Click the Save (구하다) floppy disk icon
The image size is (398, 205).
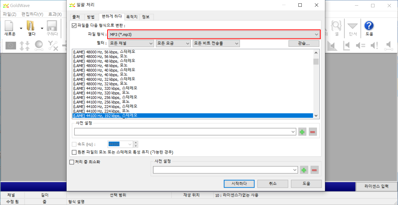click(x=52, y=26)
